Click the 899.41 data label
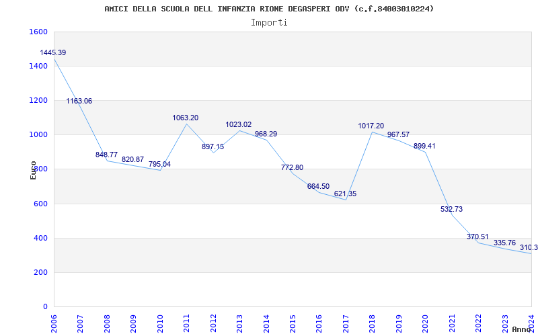This screenshot has width=538, height=336. [x=424, y=146]
